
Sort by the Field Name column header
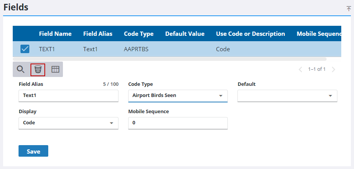(55, 34)
